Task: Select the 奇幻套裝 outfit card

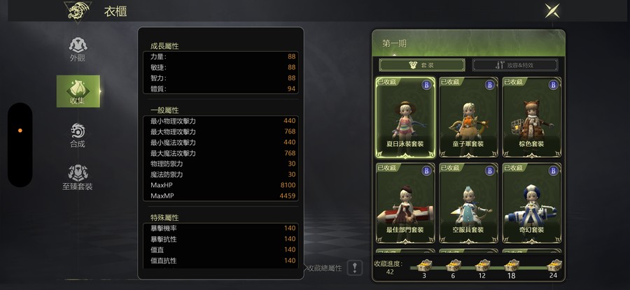Action: [x=532, y=203]
